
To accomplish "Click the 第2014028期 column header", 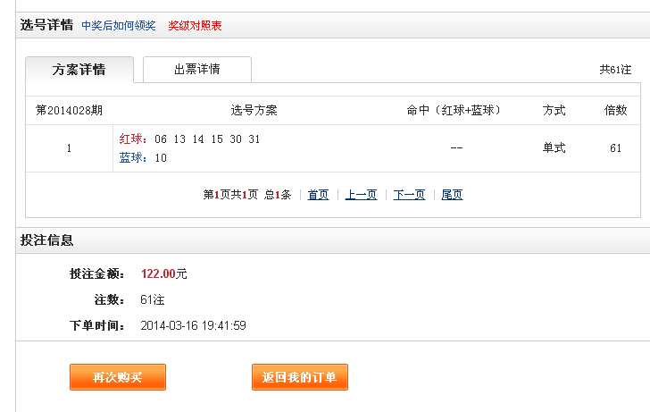I will [x=69, y=110].
